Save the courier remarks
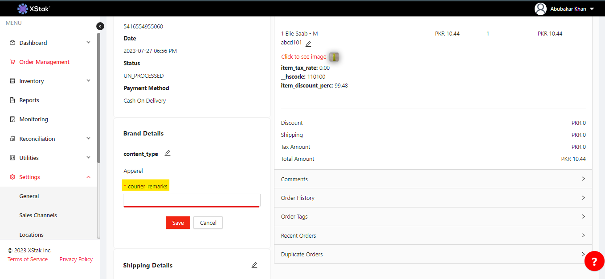Image resolution: width=605 pixels, height=279 pixels. 178,223
